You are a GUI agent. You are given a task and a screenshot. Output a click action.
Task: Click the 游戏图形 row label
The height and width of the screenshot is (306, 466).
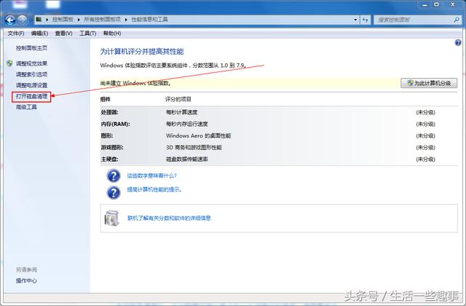point(112,147)
